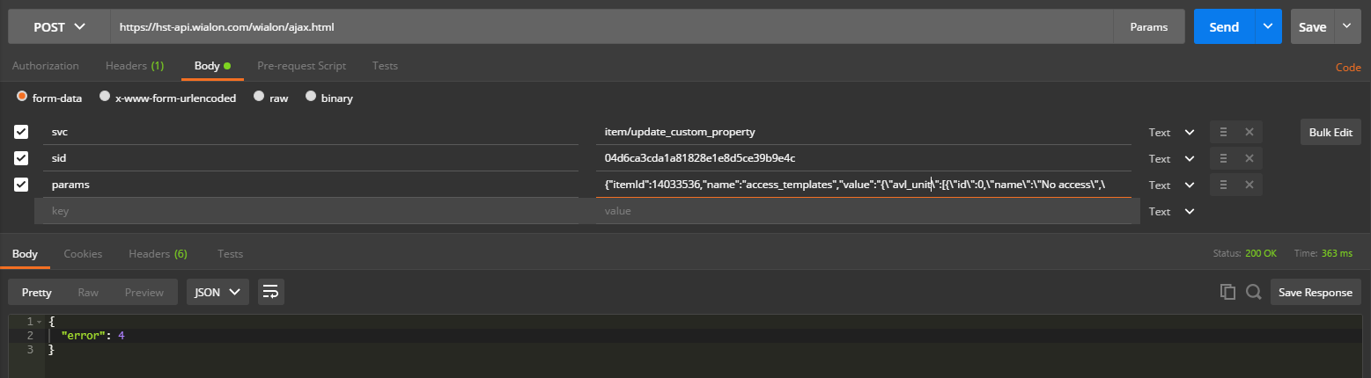Image resolution: width=1371 pixels, height=378 pixels.
Task: Click the wrap lines icon in response toolbar
Action: 270,292
